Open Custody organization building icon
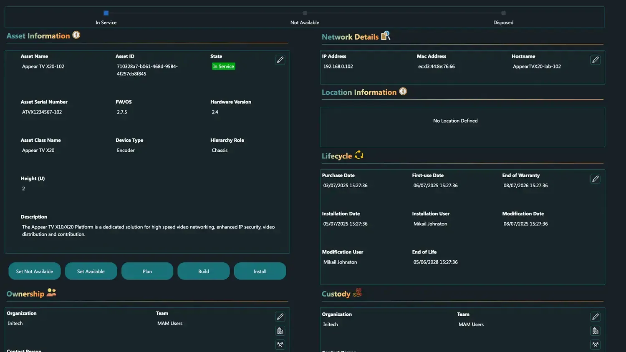The width and height of the screenshot is (626, 352). point(596,331)
